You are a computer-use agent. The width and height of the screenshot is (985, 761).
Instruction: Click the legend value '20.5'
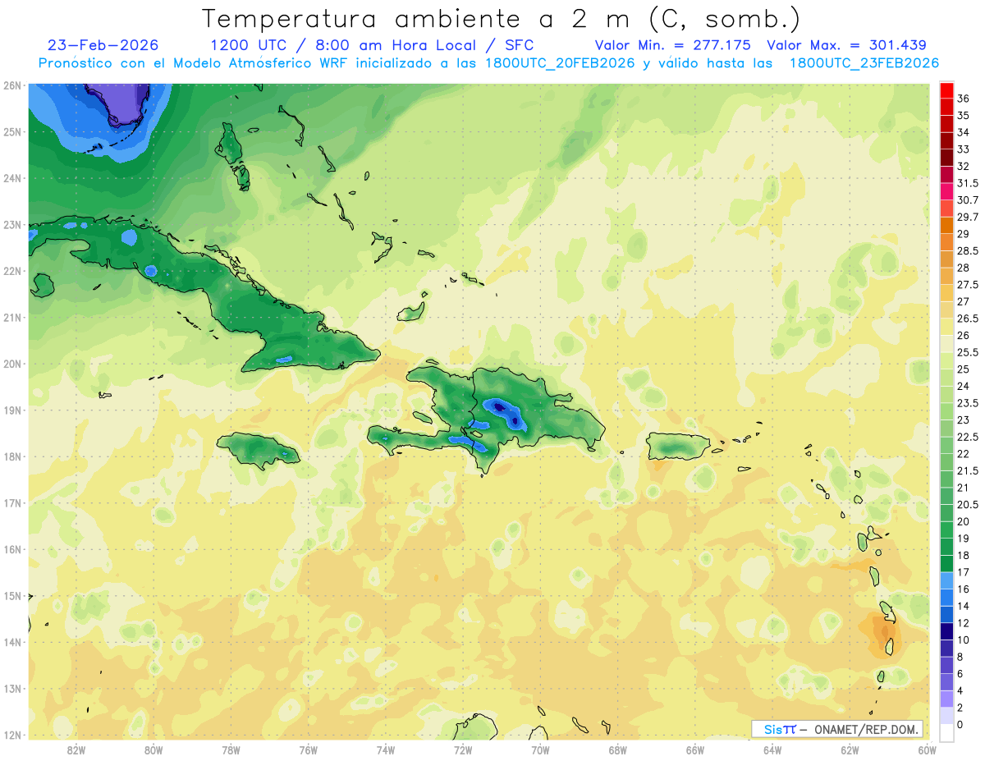tap(967, 504)
